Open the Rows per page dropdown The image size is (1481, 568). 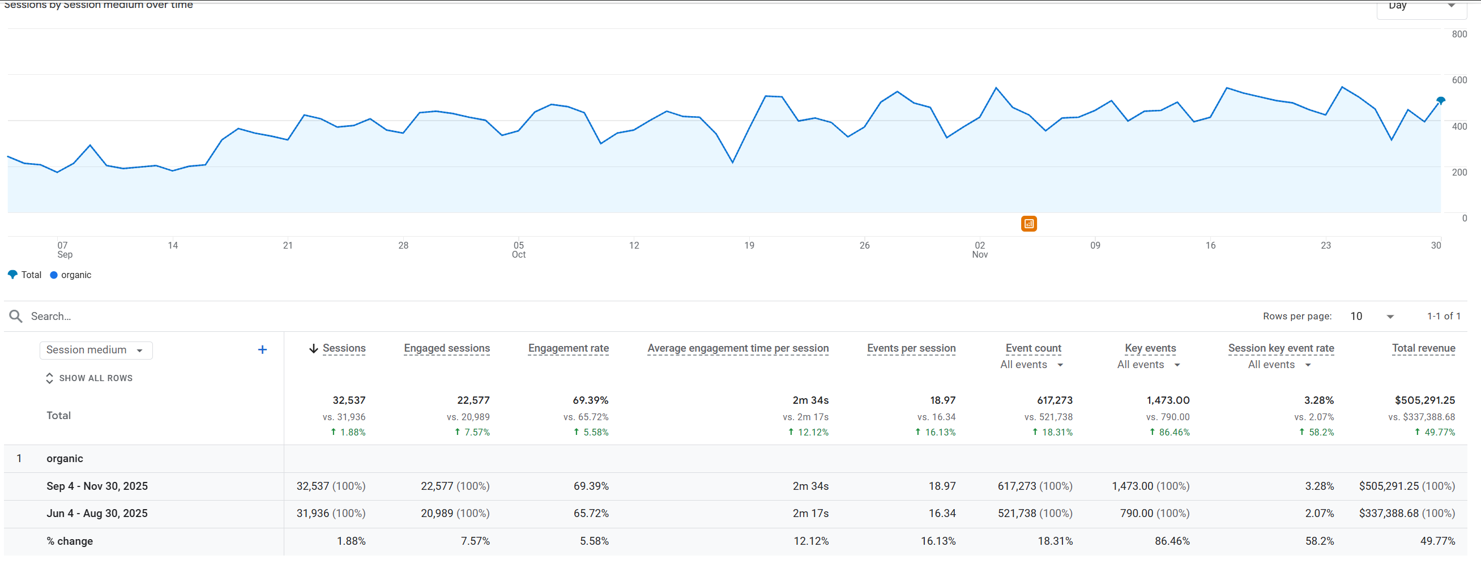click(x=1372, y=316)
